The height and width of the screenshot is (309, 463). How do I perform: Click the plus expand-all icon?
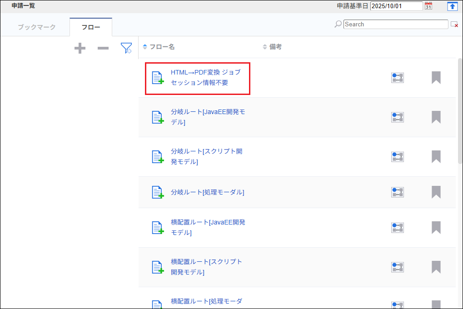pos(80,48)
